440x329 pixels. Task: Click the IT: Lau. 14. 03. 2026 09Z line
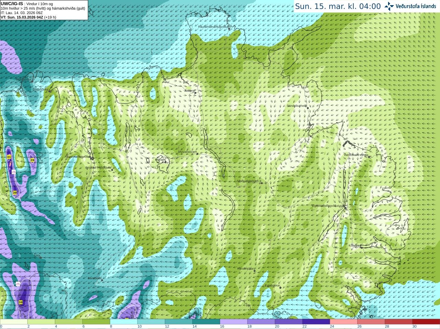[22, 13]
